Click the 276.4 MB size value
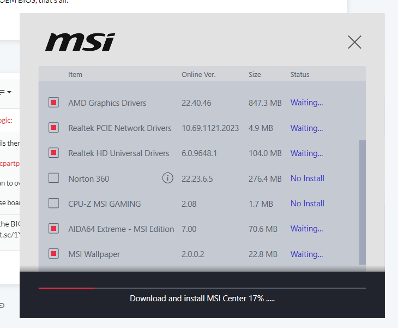The image size is (398, 328). pyautogui.click(x=265, y=179)
